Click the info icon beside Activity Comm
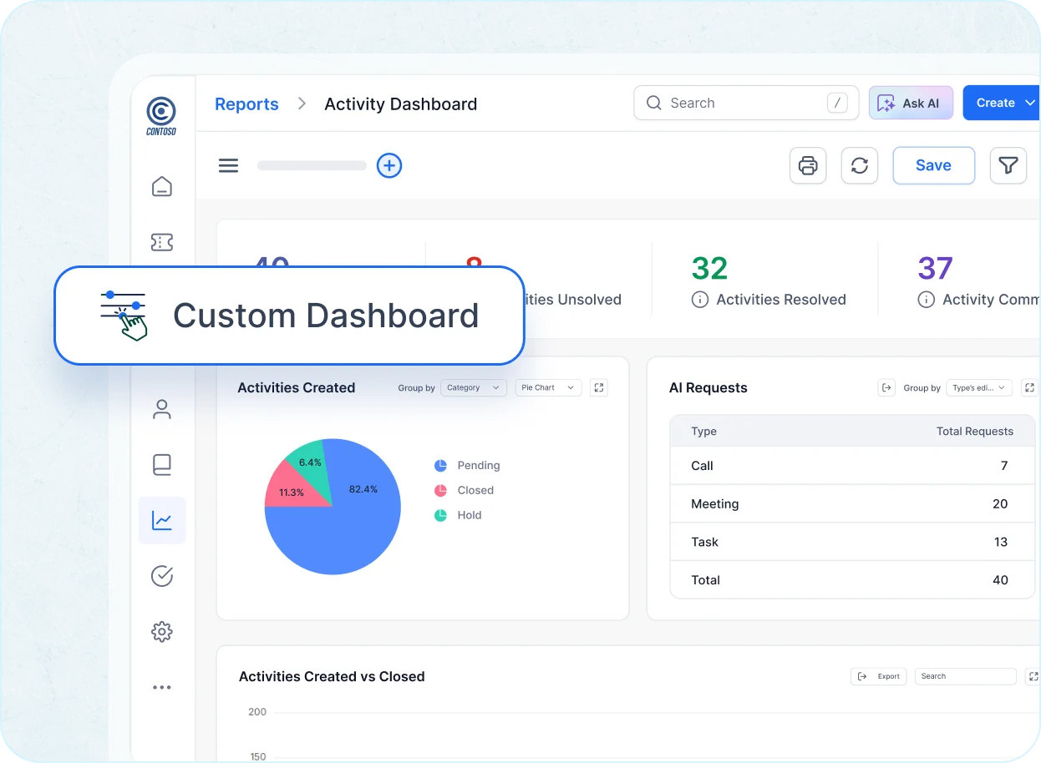This screenshot has width=1041, height=763. point(926,300)
